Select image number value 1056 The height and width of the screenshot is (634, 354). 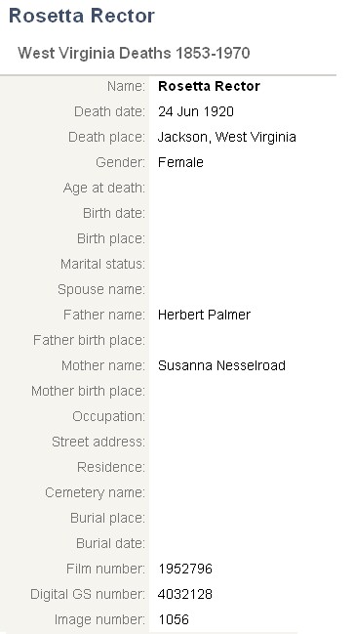pyautogui.click(x=174, y=620)
